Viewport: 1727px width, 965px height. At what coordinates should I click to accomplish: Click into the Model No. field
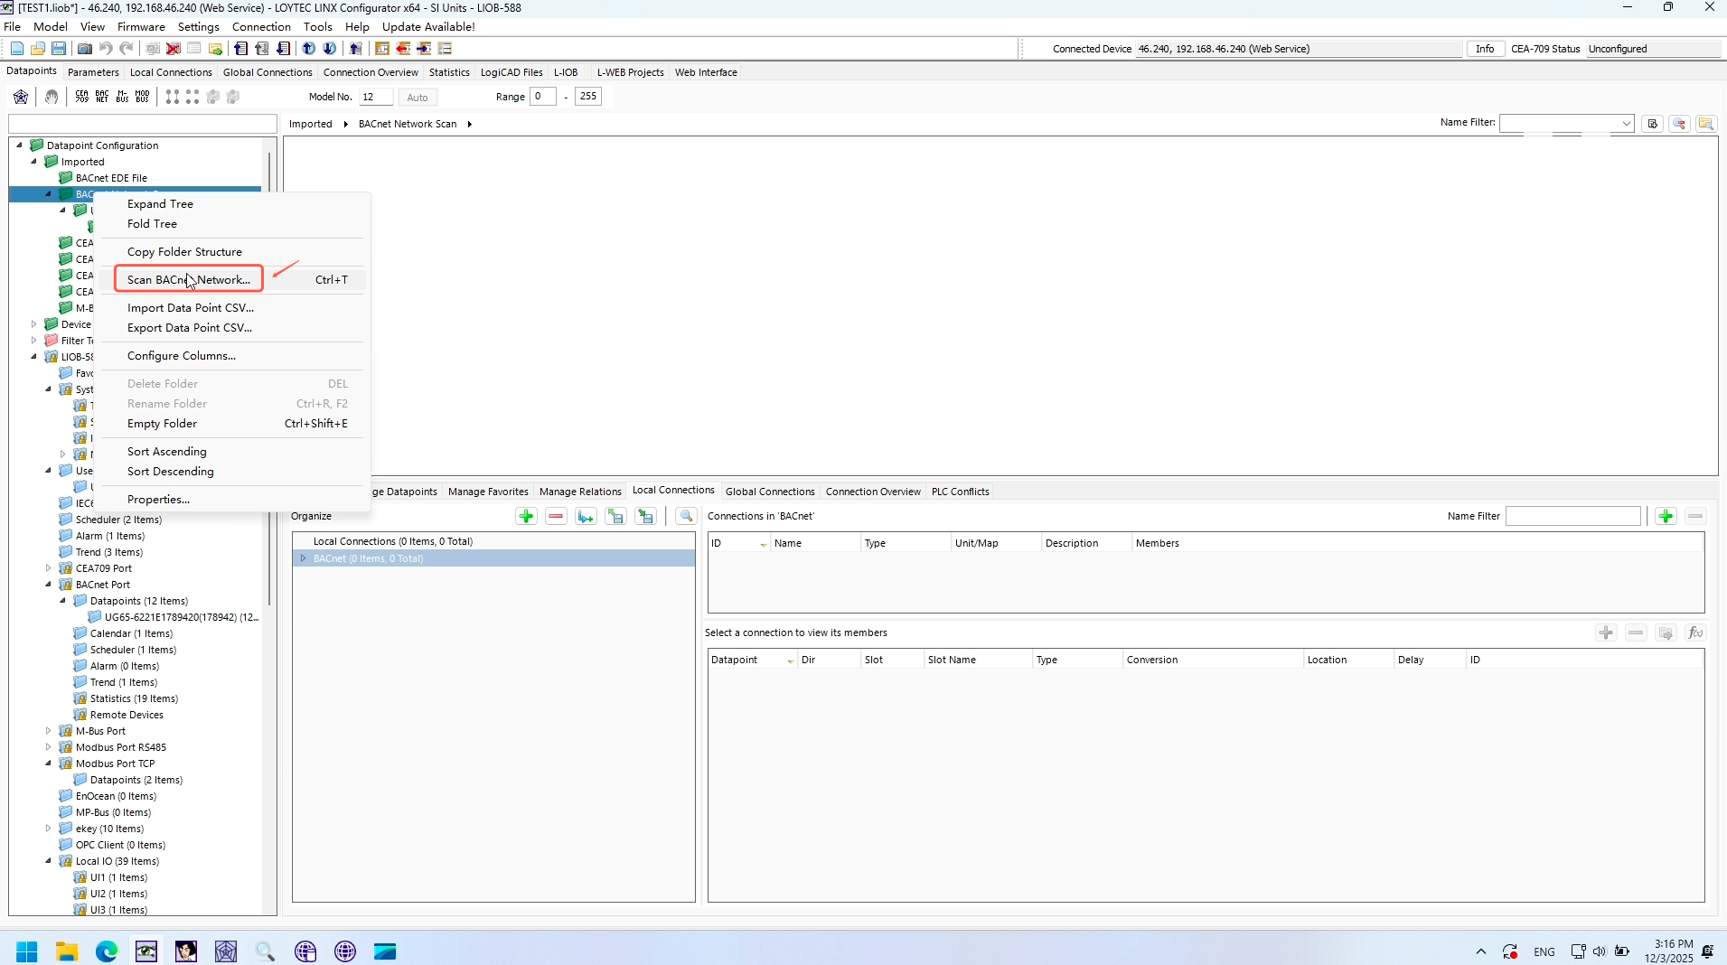[x=375, y=97]
